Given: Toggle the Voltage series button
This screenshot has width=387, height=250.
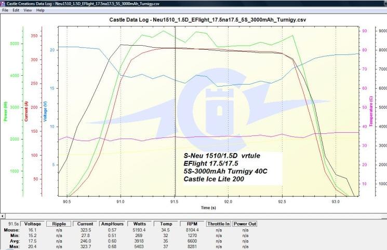Looking at the screenshot, I should (x=33, y=224).
